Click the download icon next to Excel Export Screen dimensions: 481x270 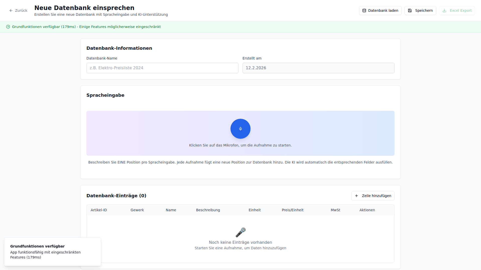pyautogui.click(x=444, y=10)
